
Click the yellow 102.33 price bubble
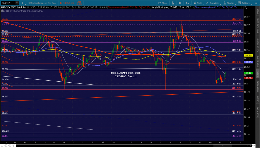[248, 55]
